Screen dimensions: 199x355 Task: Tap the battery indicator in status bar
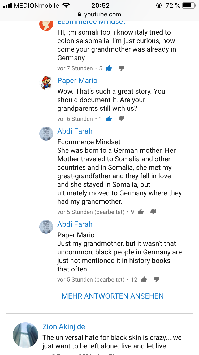point(189,5)
